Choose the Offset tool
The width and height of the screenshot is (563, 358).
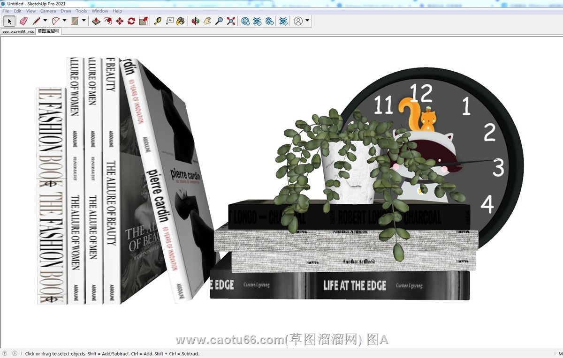coord(108,21)
